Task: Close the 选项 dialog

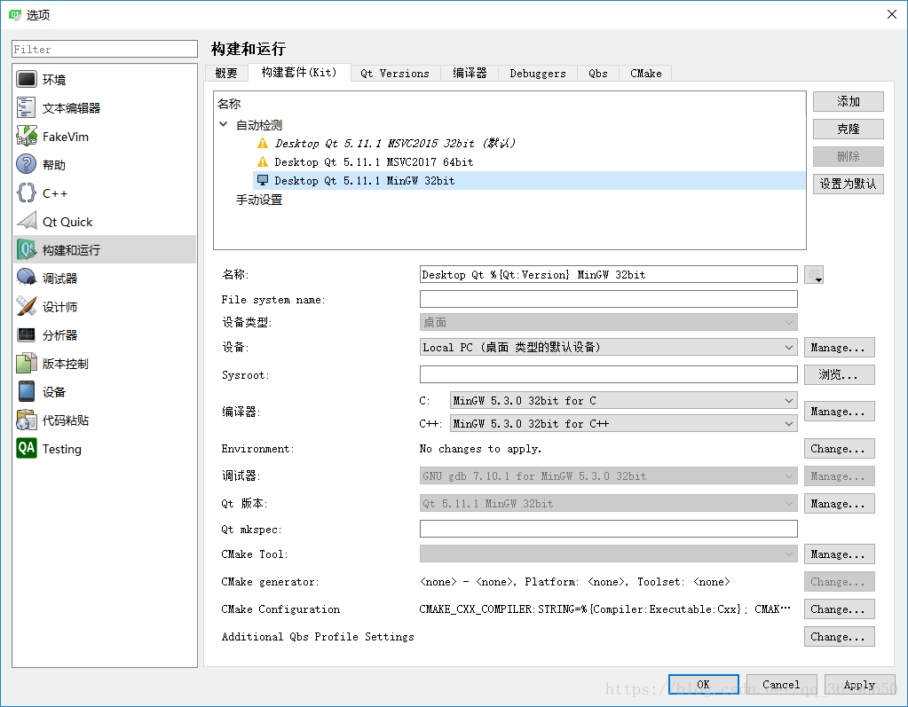Action: pyautogui.click(x=892, y=14)
